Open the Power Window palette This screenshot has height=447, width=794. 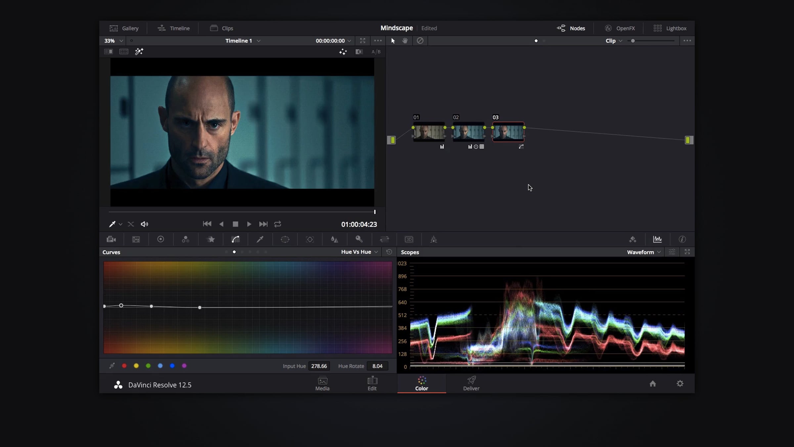point(285,239)
